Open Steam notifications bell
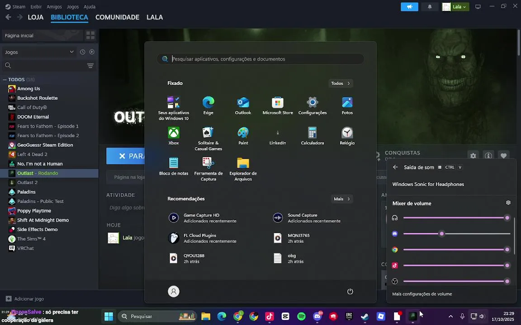This screenshot has width=521, height=325. click(430, 7)
